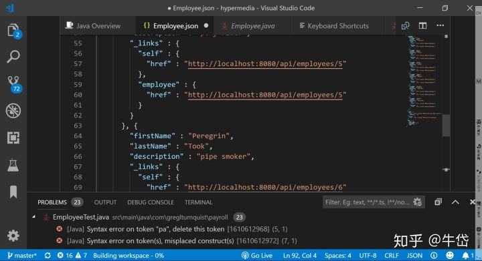Change the JSON language mode in the status bar

pyautogui.click(x=414, y=256)
